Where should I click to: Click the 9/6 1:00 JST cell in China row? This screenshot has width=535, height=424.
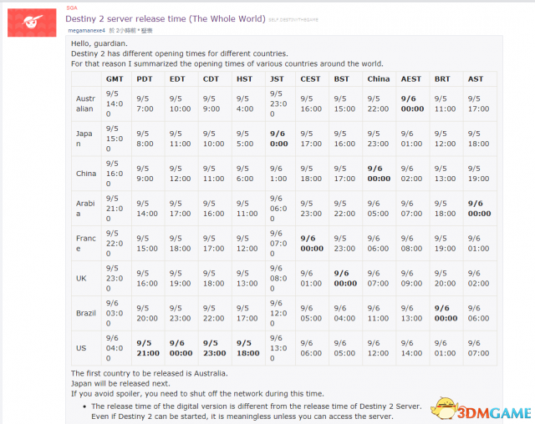click(x=278, y=174)
